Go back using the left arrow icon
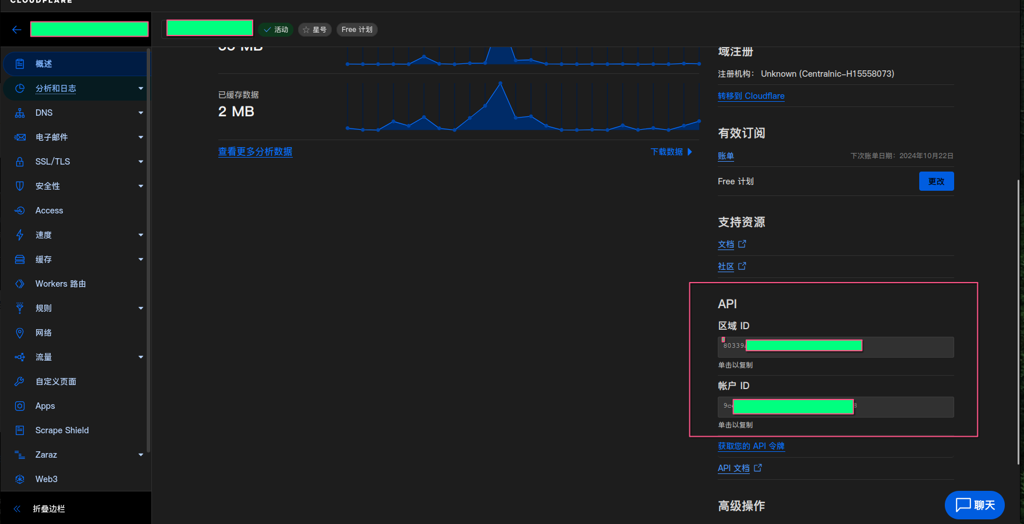The height and width of the screenshot is (524, 1024). click(x=16, y=30)
